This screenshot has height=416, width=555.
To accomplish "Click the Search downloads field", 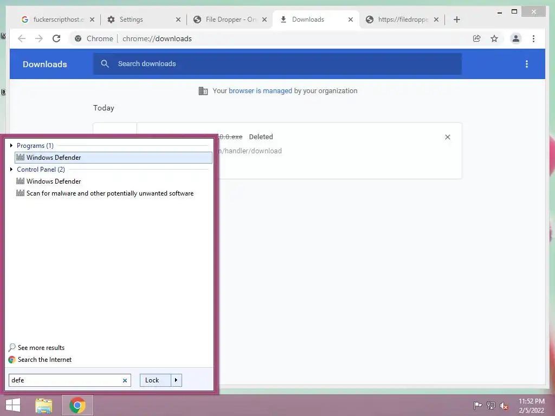I will pos(277,64).
